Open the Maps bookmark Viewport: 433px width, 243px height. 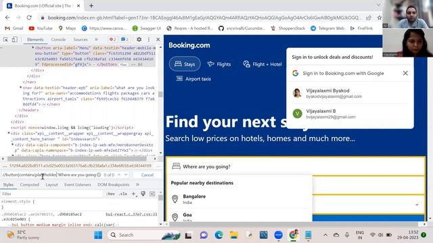[67, 28]
